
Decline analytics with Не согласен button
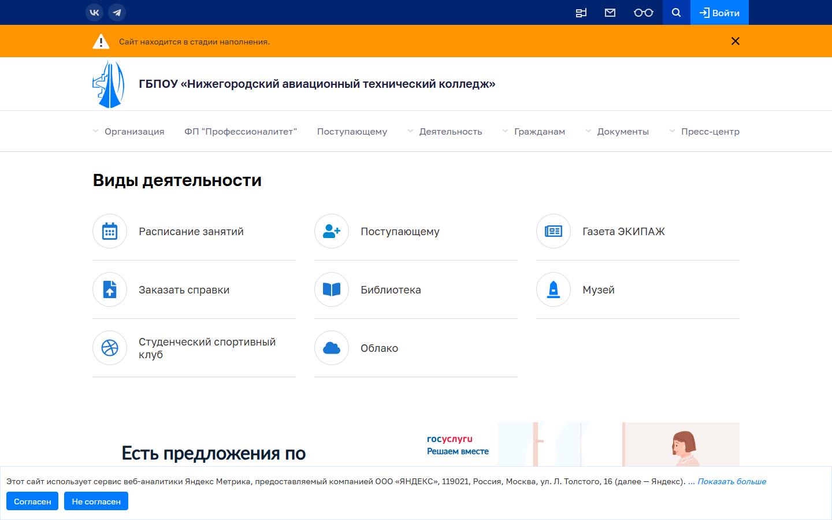pos(96,501)
